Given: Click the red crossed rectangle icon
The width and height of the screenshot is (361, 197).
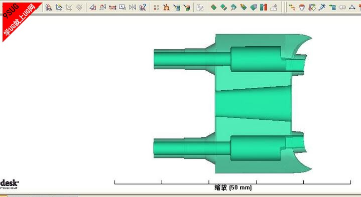Looking at the screenshot, I should [x=112, y=8].
